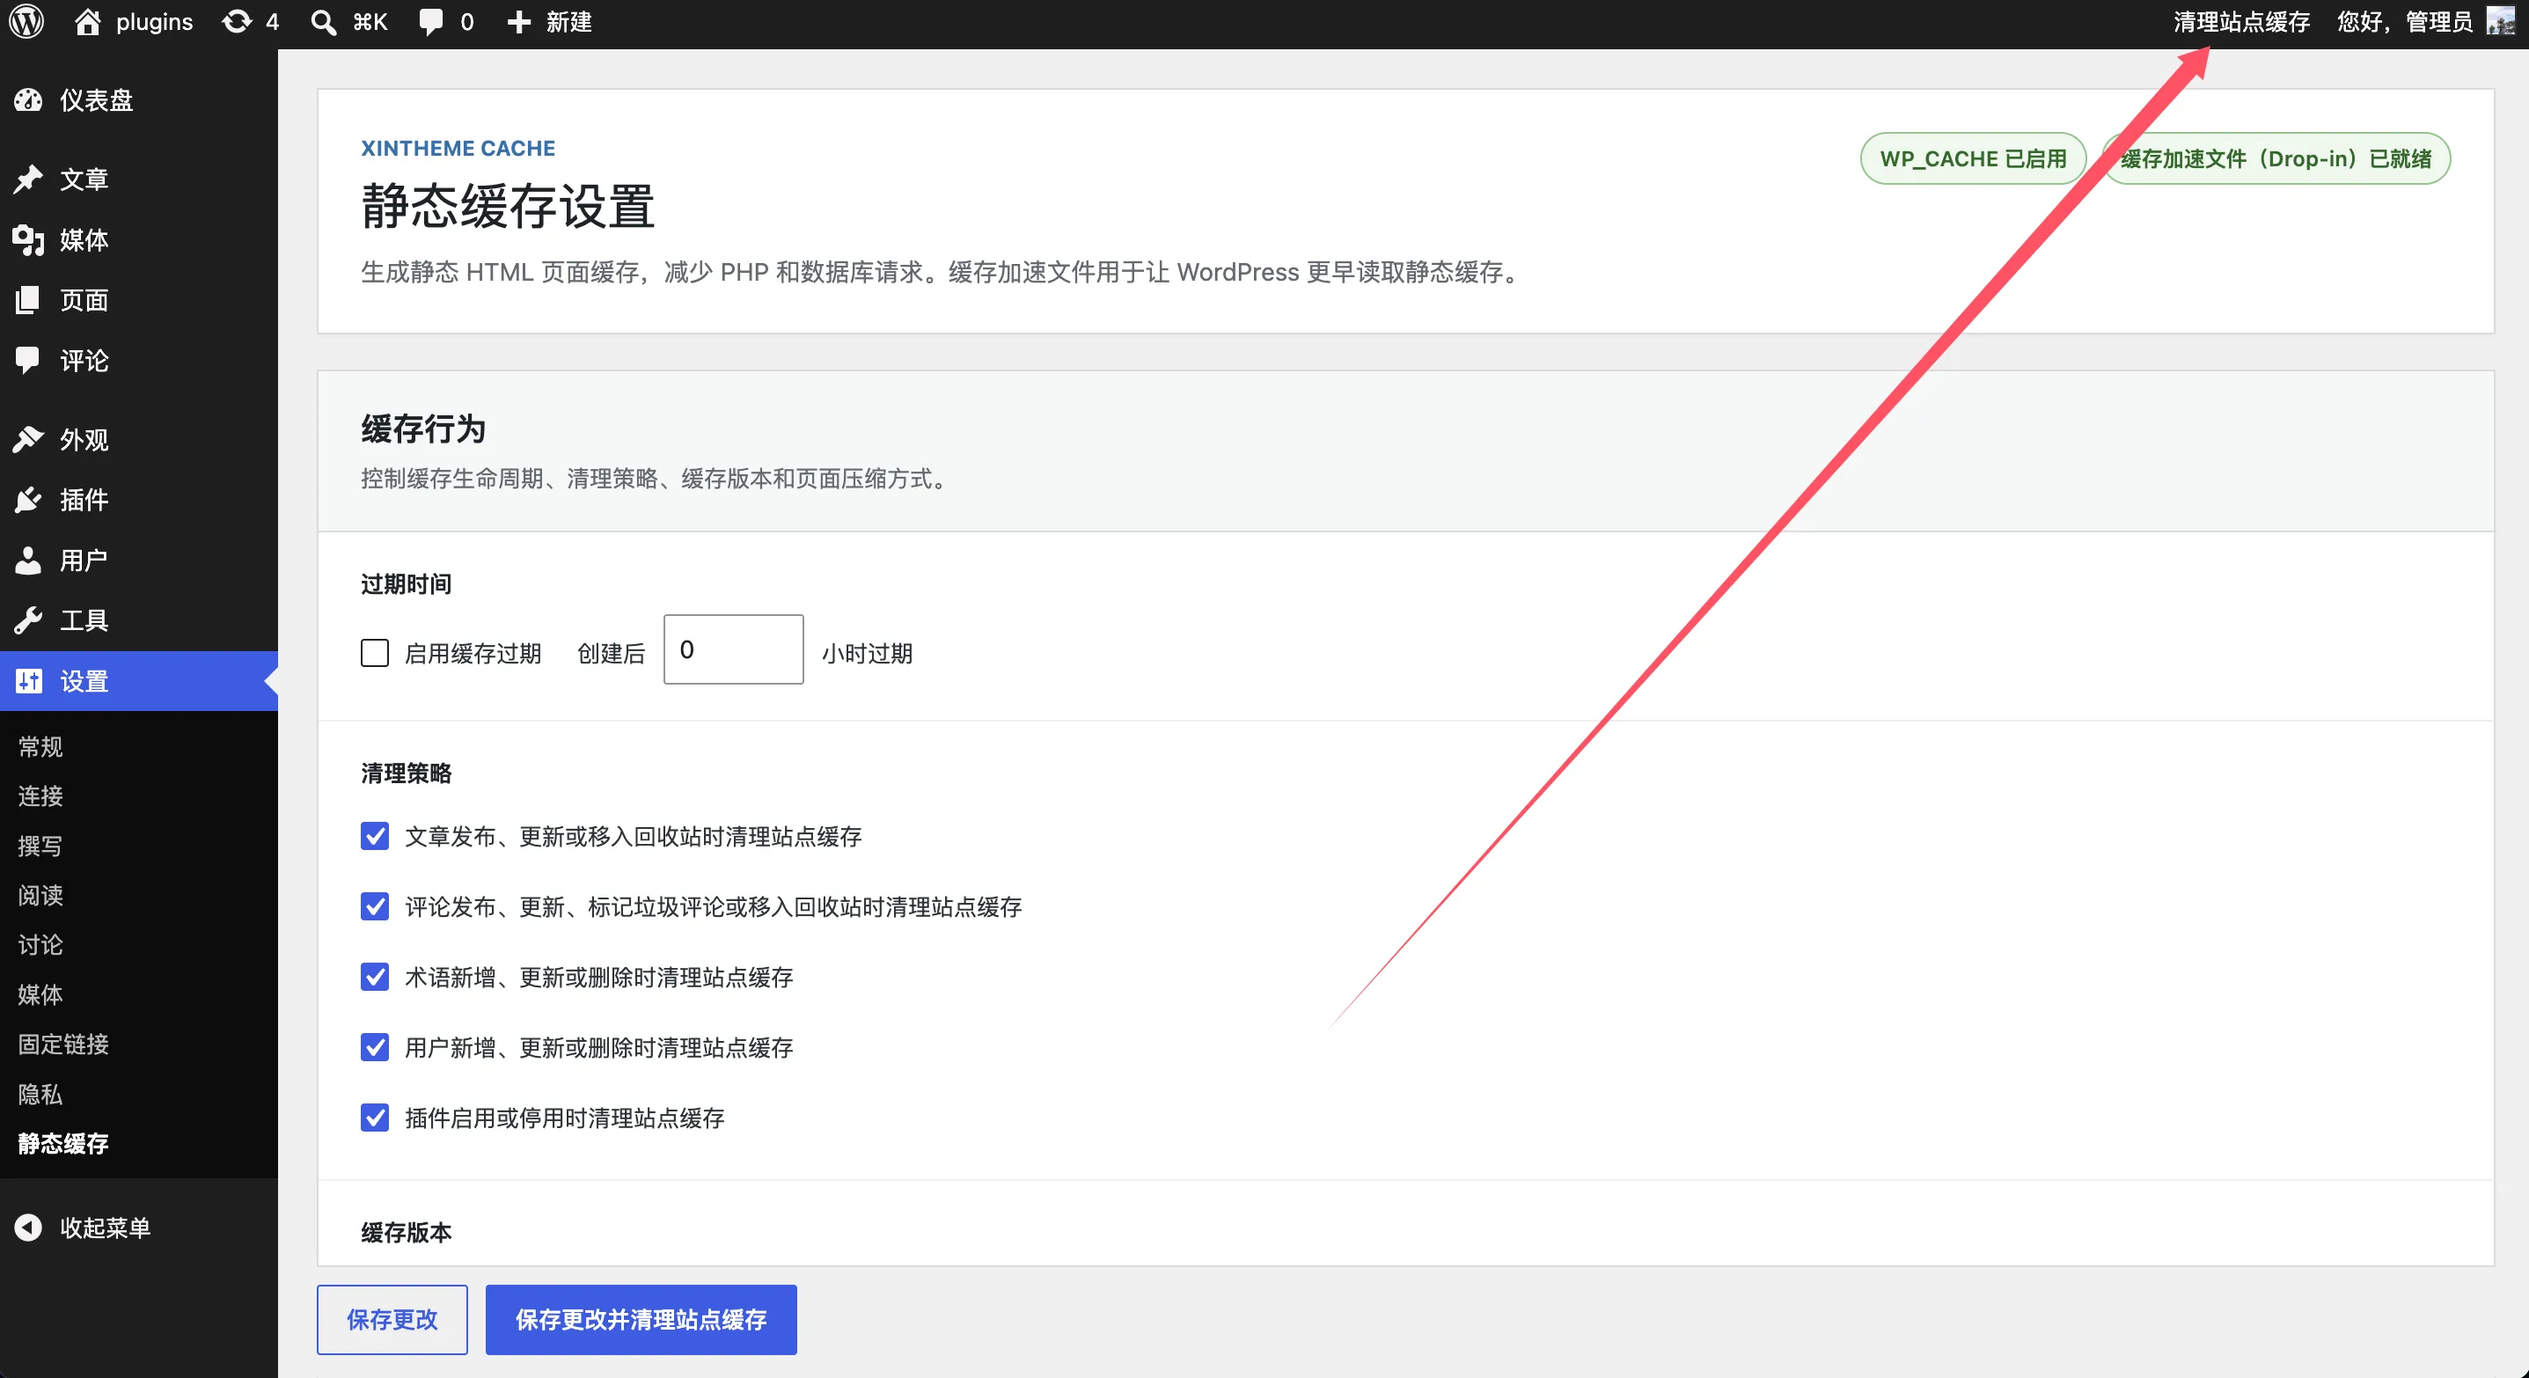
Task: Click the 页面 pages icon
Action: 28,299
